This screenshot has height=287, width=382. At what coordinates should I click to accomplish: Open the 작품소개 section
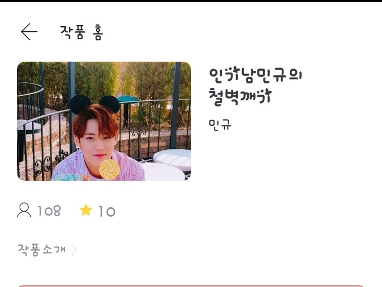tap(42, 250)
